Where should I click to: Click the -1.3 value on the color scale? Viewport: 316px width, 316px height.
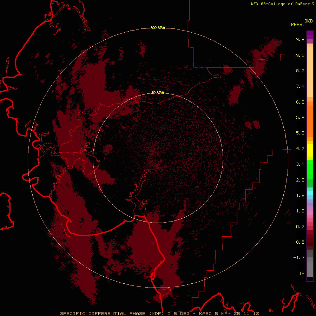(299, 258)
